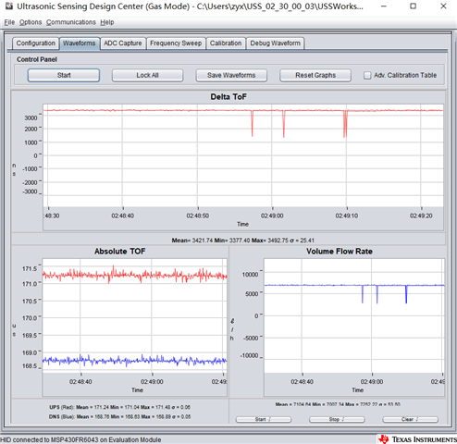This screenshot has width=457, height=444.
Task: Switch to the Configuration tab
Action: (x=35, y=43)
